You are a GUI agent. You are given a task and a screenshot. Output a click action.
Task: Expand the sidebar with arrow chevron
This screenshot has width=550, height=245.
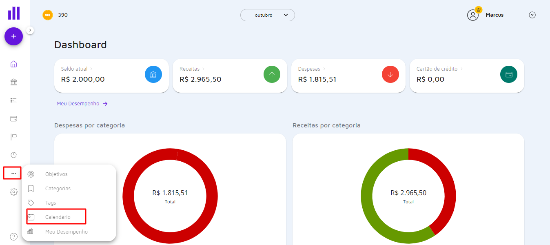(x=30, y=30)
